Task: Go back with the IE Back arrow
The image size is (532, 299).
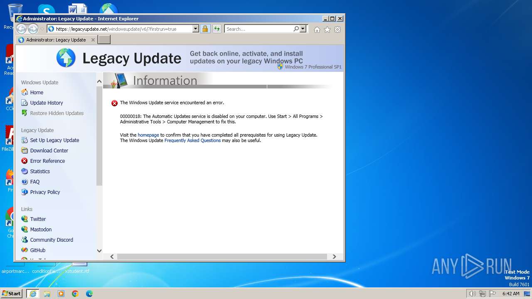Action: point(21,29)
